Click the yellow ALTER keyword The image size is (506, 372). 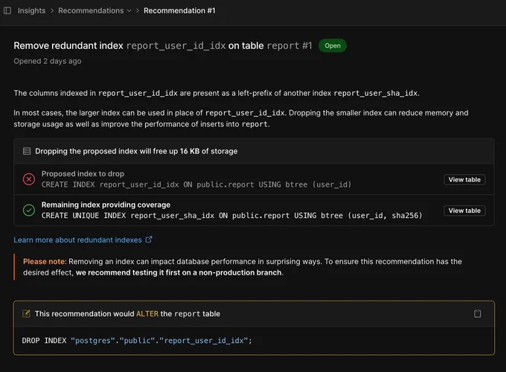tap(147, 314)
